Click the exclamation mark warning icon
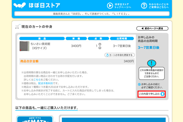 click(x=152, y=63)
